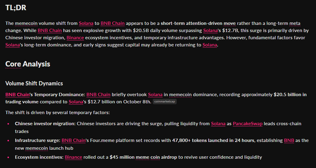Click the underlined word "meta" in the TL;DR
This screenshot has height=168, width=316.
(295, 23)
